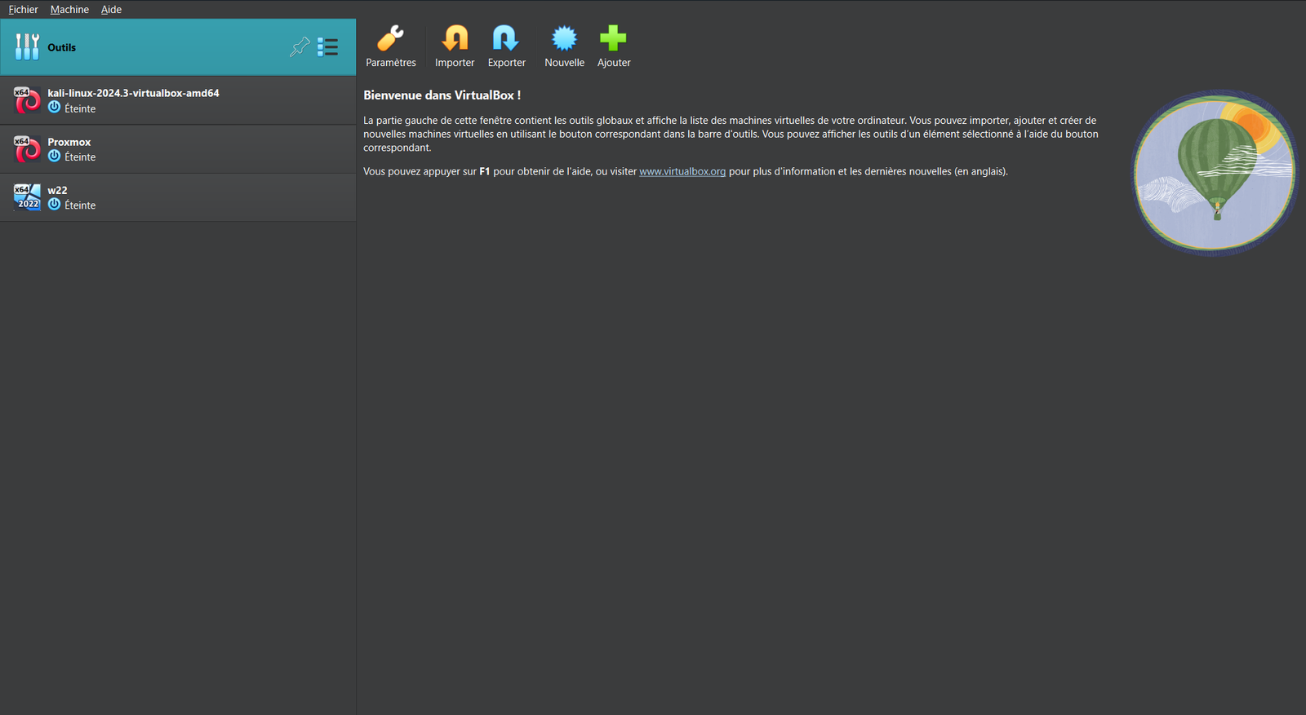Visit the www.virtualbox.org link

pyautogui.click(x=682, y=172)
